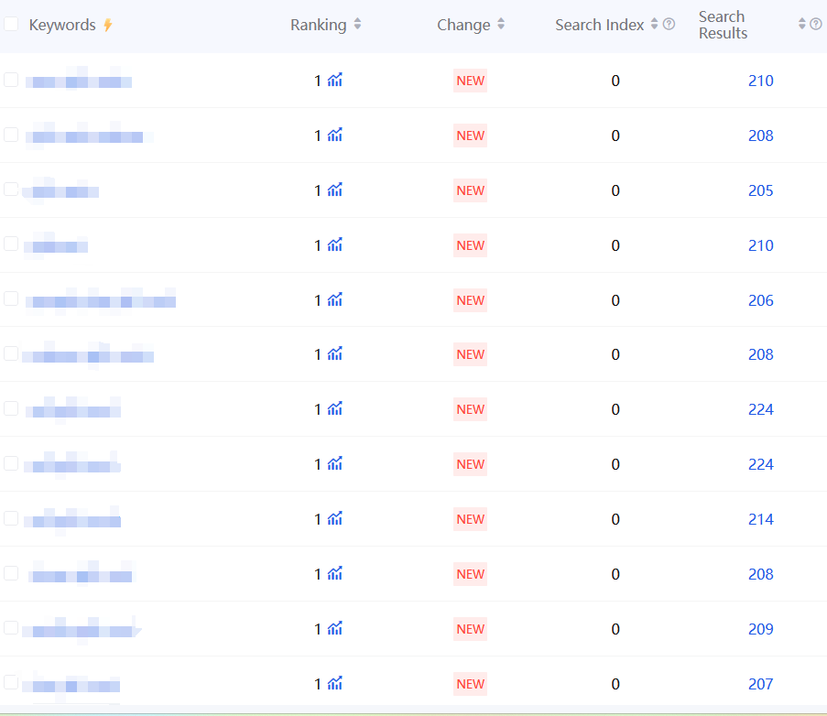The width and height of the screenshot is (827, 716).
Task: Toggle the Search Results sort arrows
Action: (802, 25)
